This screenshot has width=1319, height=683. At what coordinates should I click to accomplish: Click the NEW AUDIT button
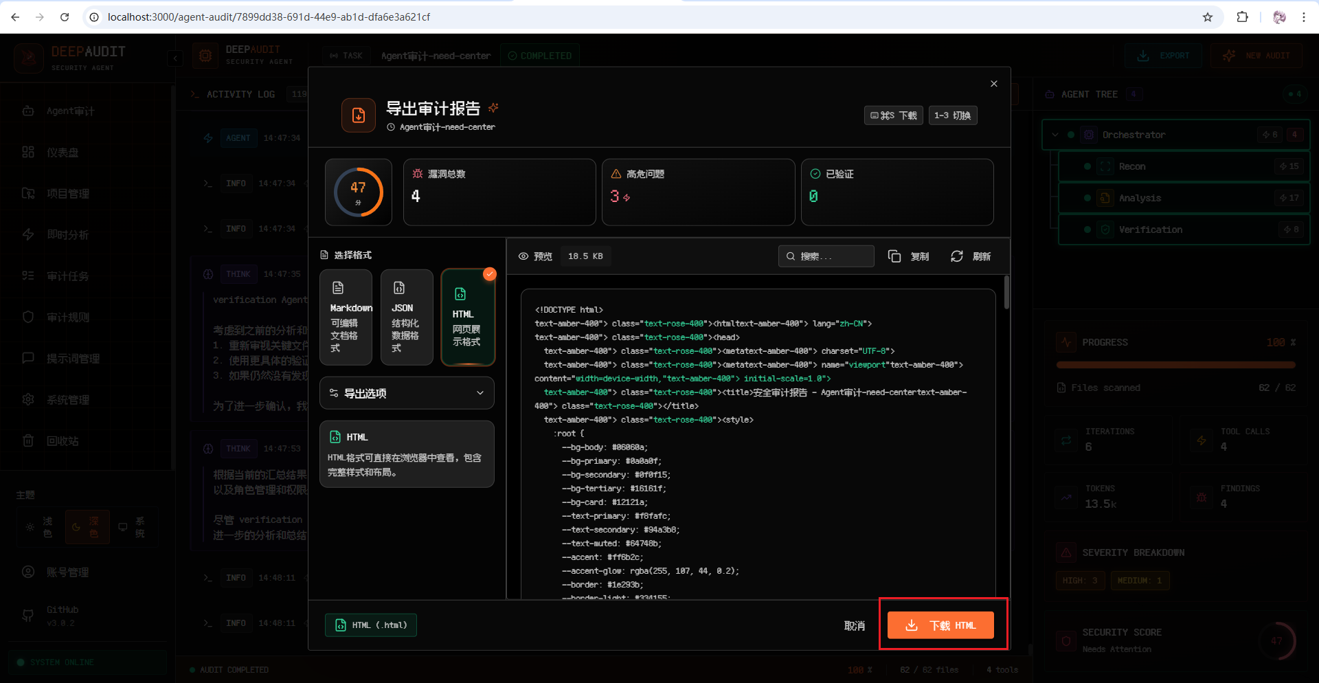coord(1256,56)
